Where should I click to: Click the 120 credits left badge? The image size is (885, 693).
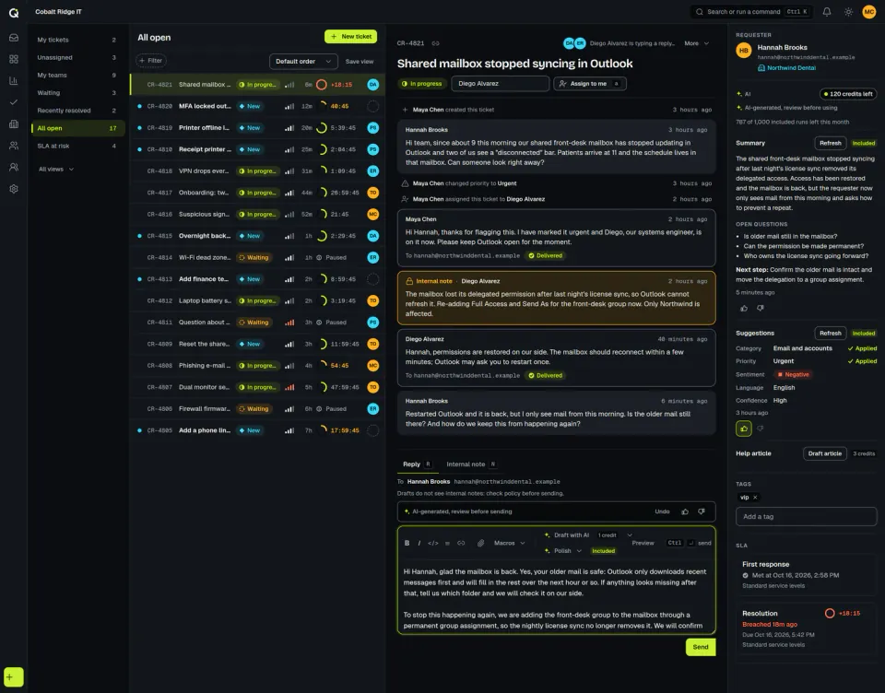[848, 94]
